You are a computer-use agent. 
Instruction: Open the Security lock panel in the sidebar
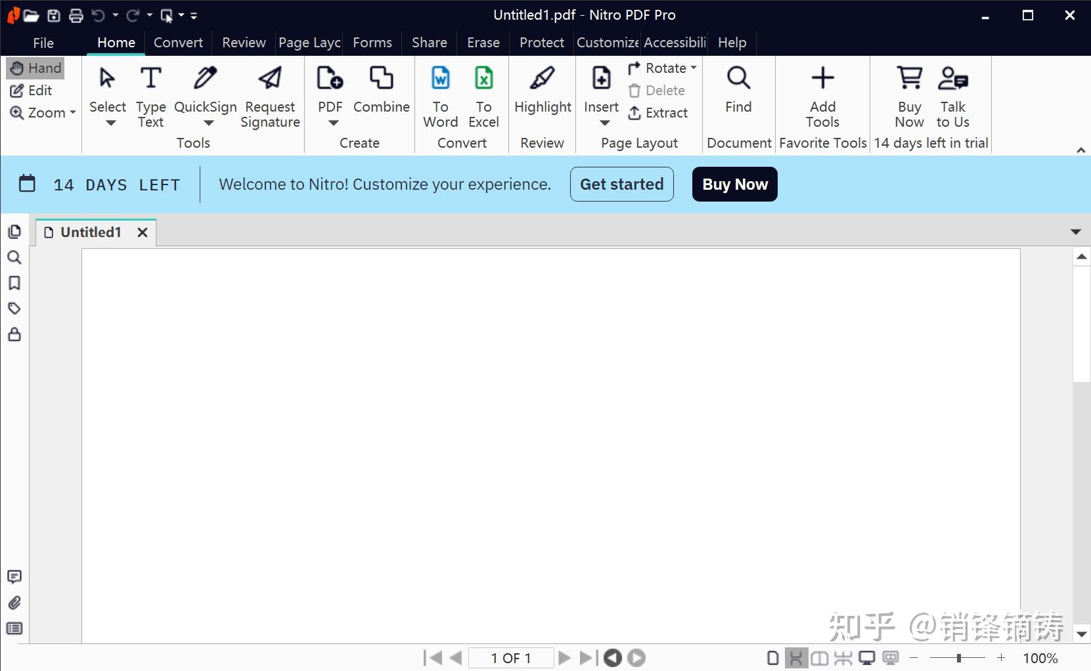point(14,334)
